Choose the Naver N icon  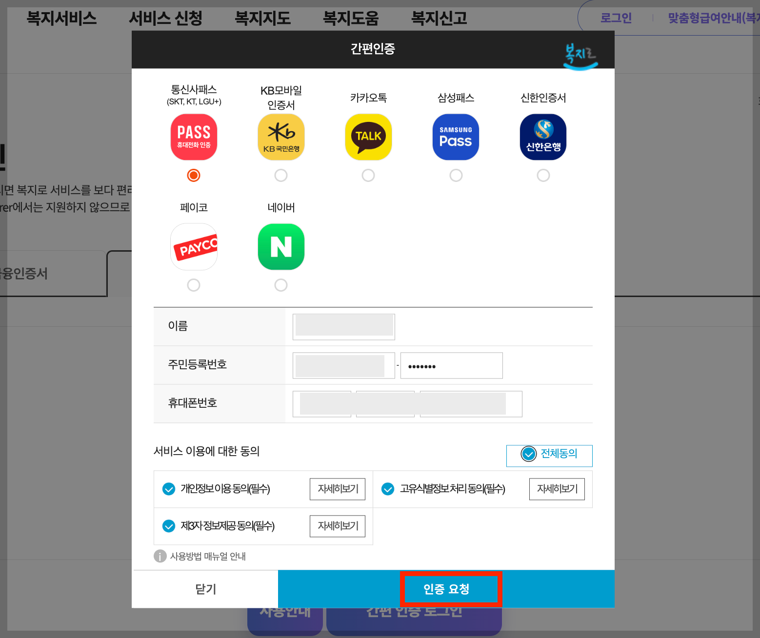[281, 247]
